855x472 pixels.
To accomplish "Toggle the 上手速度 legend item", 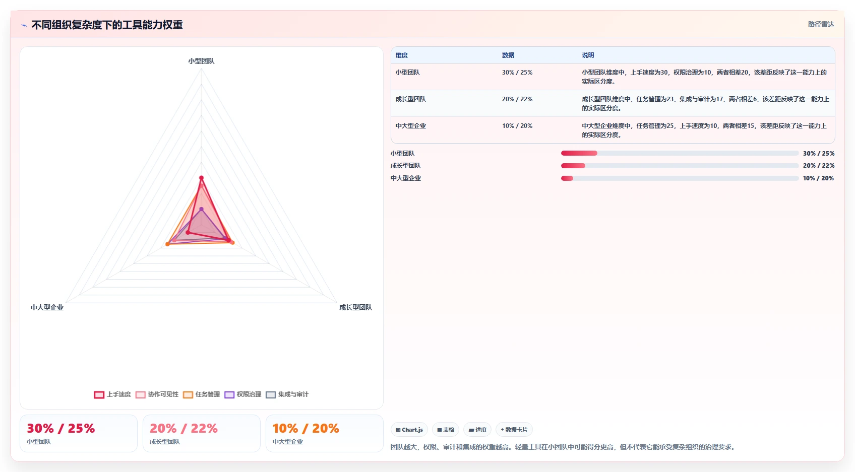I will (112, 394).
